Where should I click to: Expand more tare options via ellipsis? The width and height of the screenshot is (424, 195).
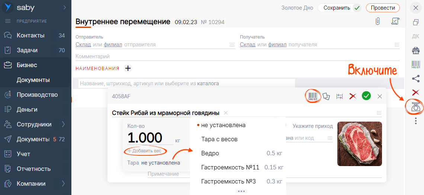tap(241, 191)
